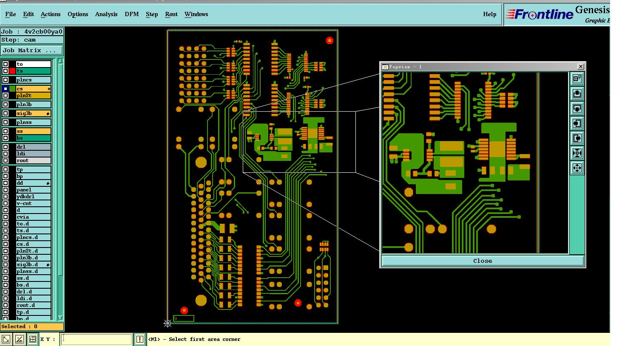Click the angle measure icon in the status bar
The width and height of the screenshot is (642, 346).
tap(20, 339)
